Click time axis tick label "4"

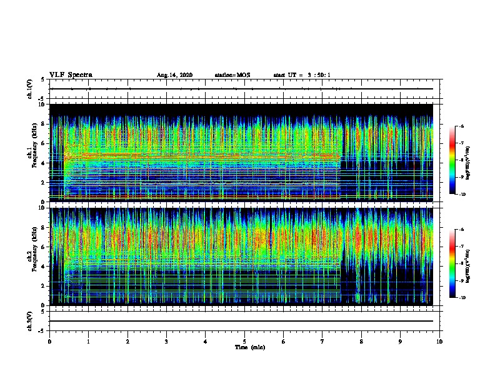point(206,342)
